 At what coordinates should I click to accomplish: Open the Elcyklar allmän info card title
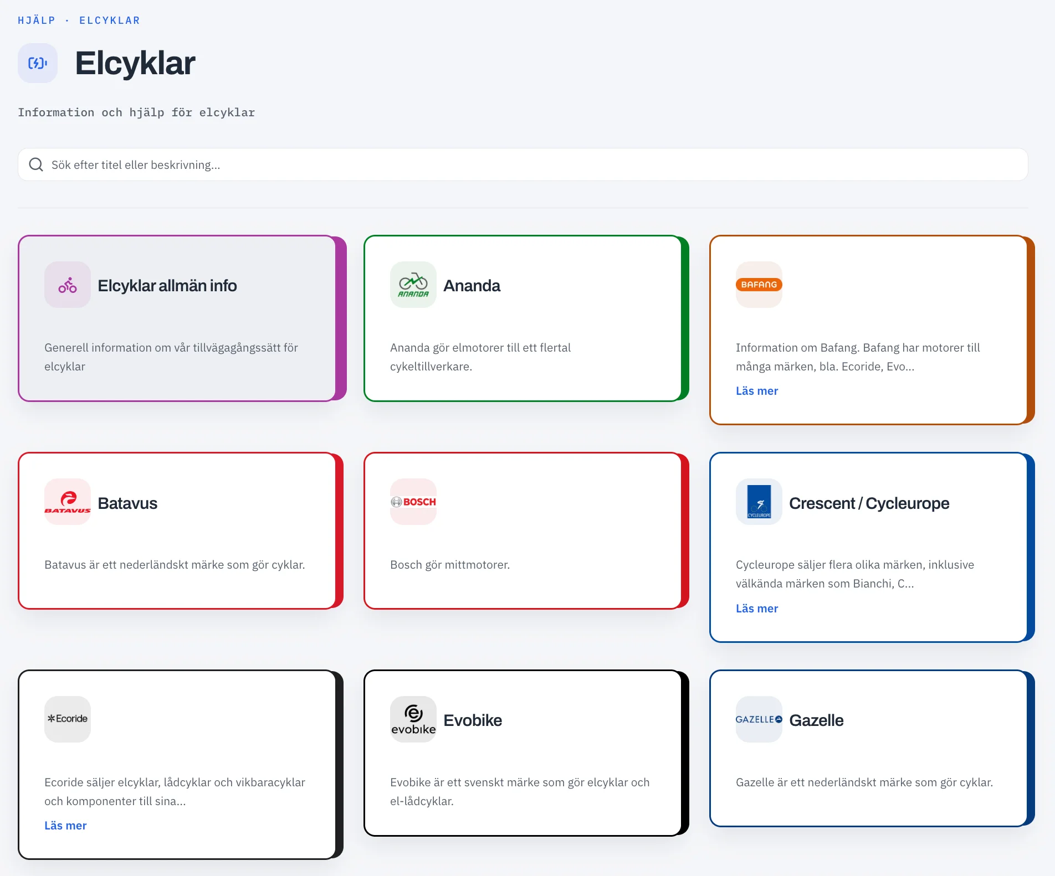point(167,286)
